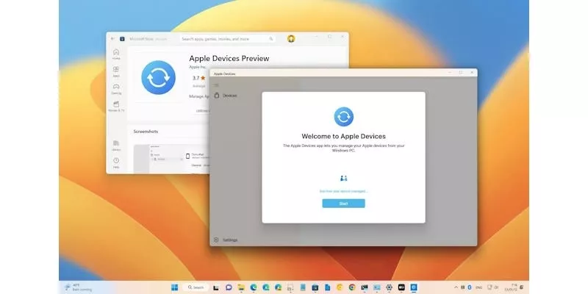Open Task View on the taskbar
The width and height of the screenshot is (588, 294).
216,287
